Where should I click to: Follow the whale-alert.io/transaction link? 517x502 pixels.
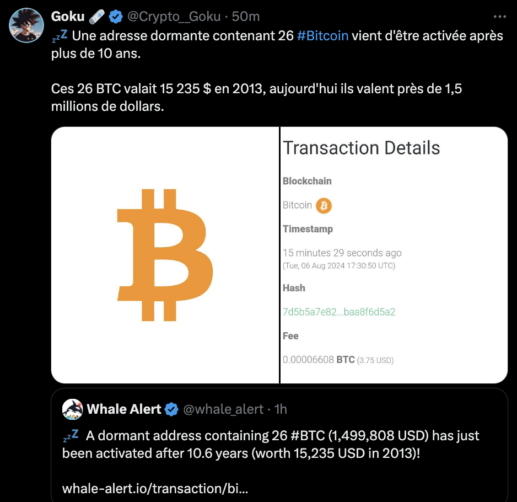click(155, 489)
